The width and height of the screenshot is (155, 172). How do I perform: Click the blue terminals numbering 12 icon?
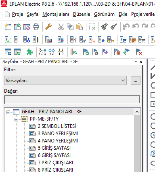(x=52, y=52)
